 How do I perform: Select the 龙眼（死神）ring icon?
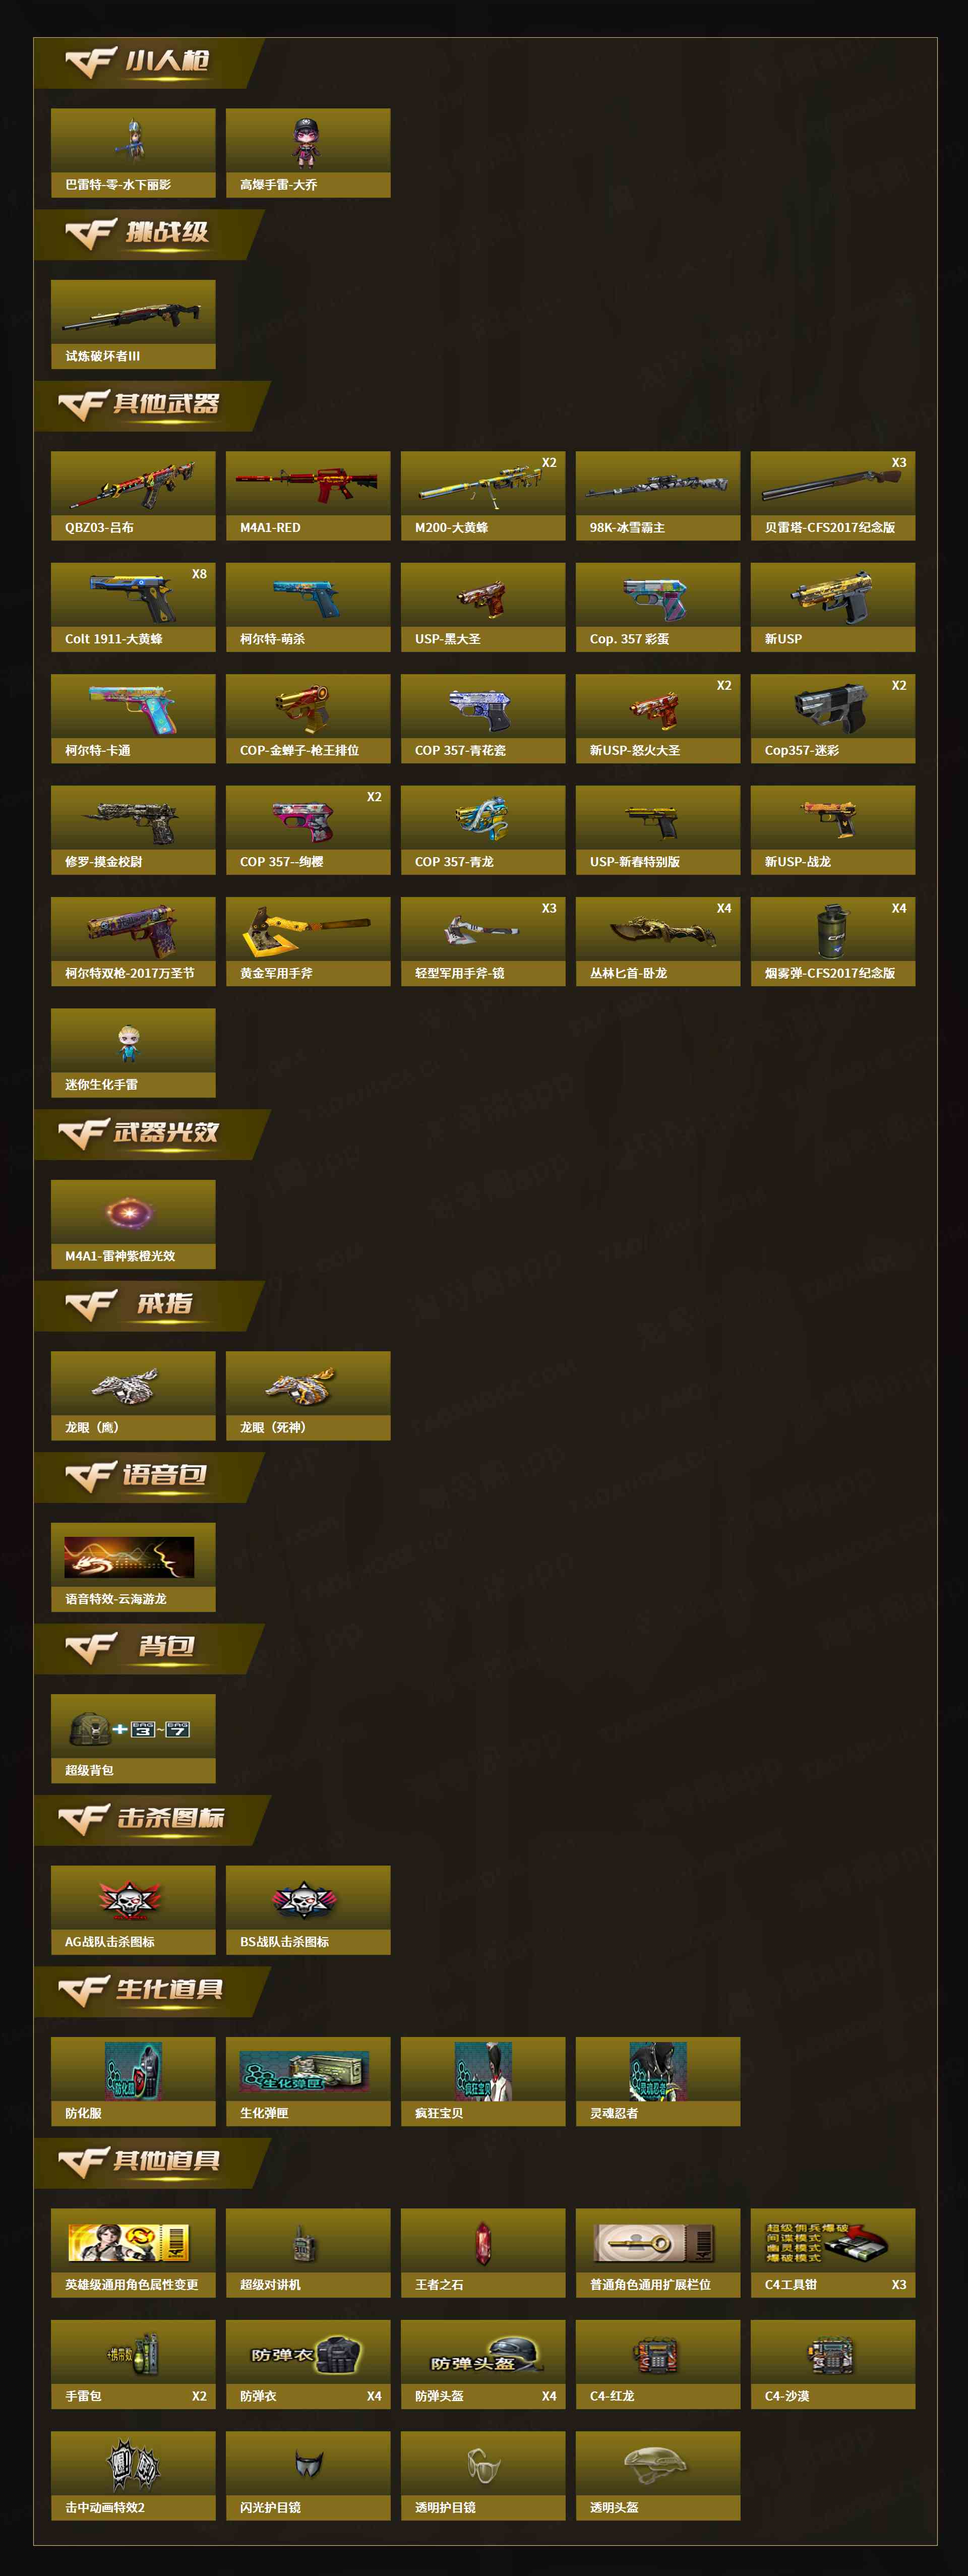pyautogui.click(x=300, y=1386)
